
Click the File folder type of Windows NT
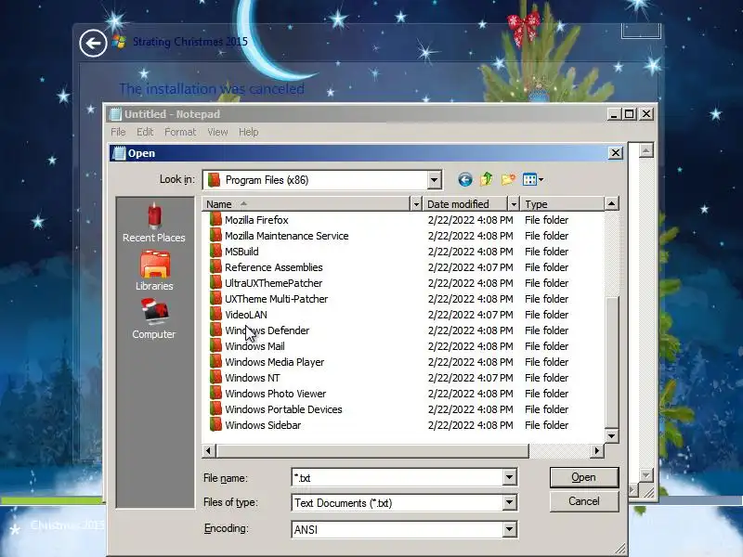click(x=546, y=378)
